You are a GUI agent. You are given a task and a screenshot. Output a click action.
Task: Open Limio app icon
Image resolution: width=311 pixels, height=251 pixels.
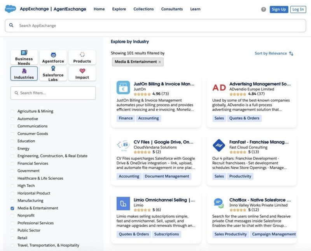tap(123, 203)
